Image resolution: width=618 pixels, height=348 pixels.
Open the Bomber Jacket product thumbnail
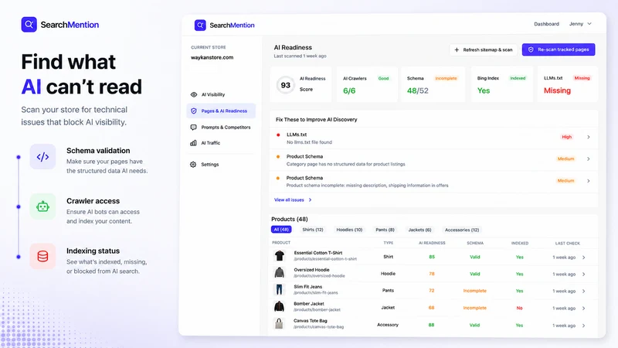tap(280, 306)
